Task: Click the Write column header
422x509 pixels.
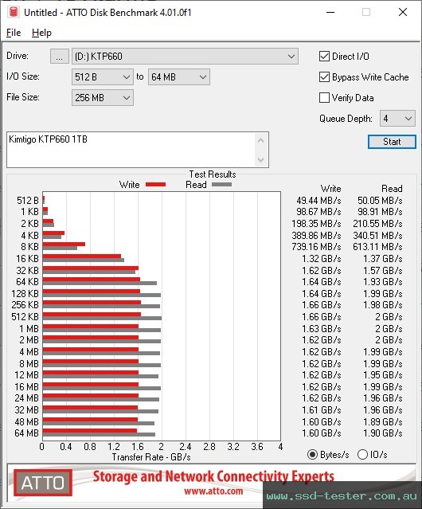Action: pyautogui.click(x=331, y=189)
